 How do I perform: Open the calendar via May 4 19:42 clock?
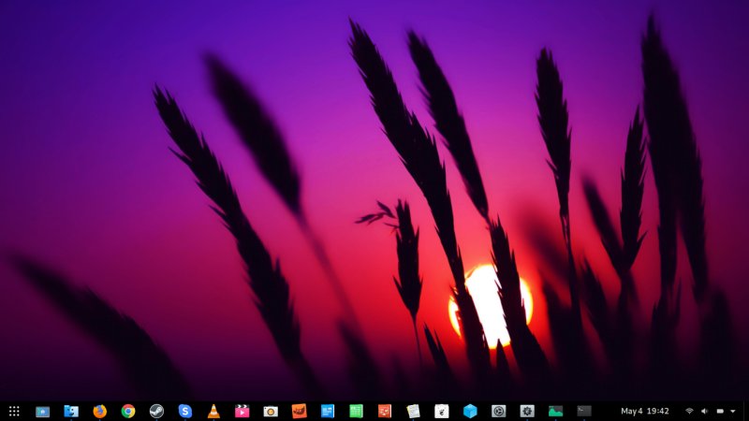click(644, 411)
